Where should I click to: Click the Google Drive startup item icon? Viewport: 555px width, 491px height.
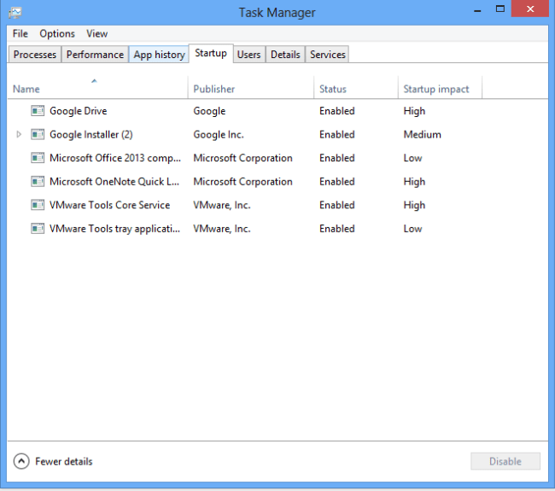click(38, 111)
